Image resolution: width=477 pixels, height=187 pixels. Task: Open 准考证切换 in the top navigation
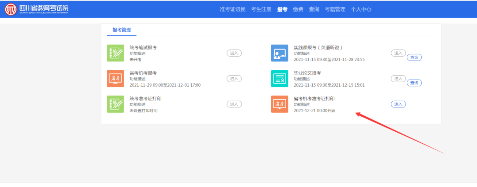point(232,9)
